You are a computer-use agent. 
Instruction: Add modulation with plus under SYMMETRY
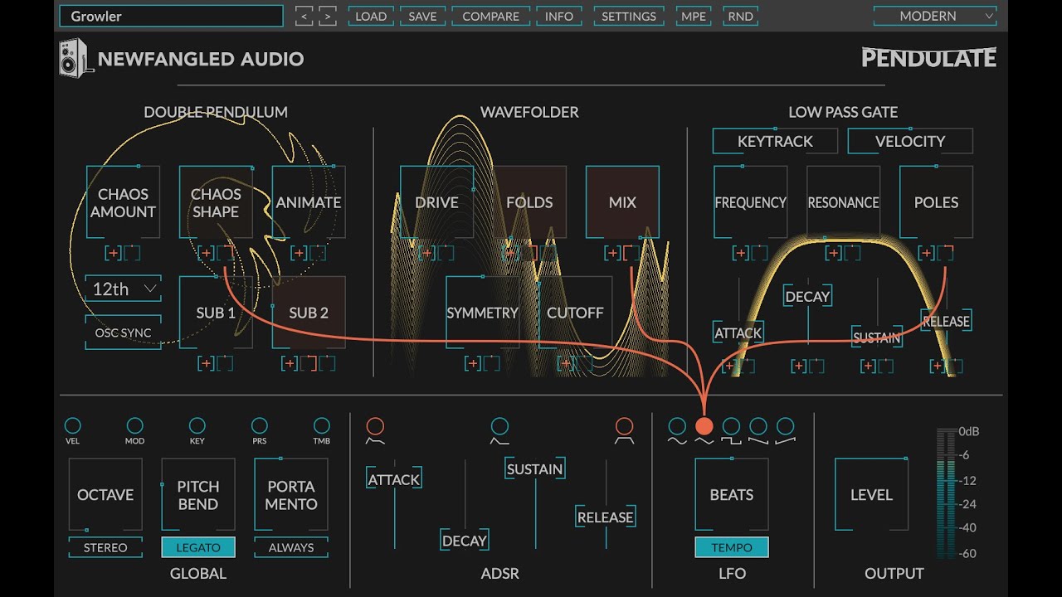pyautogui.click(x=473, y=363)
